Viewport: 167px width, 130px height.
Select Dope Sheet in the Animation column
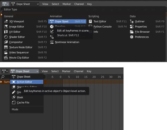coord(67,21)
